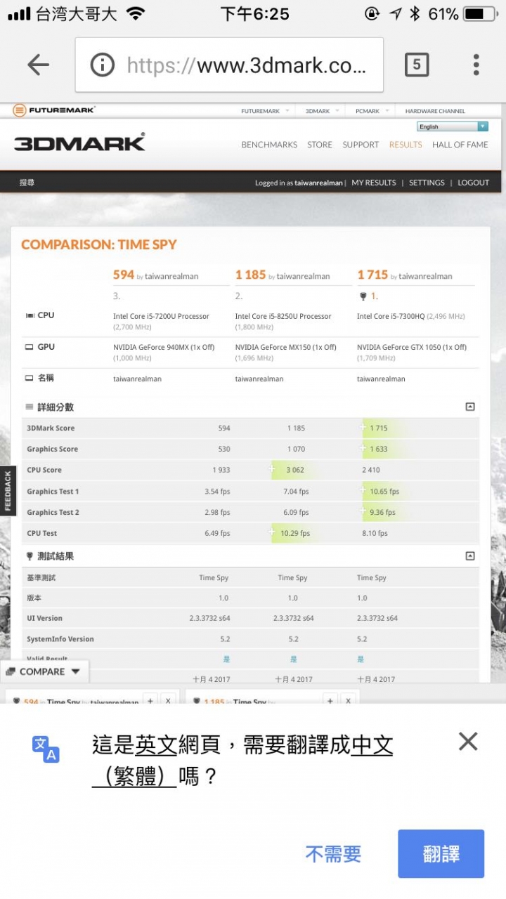The height and width of the screenshot is (899, 506).
Task: Tap the browser back arrow
Action: click(38, 65)
